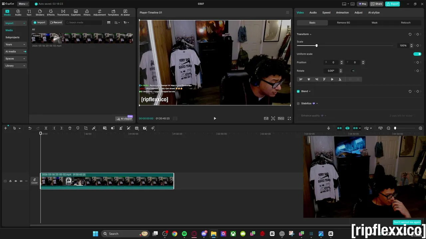
Task: Open the AI avatar panel
Action: (x=125, y=13)
